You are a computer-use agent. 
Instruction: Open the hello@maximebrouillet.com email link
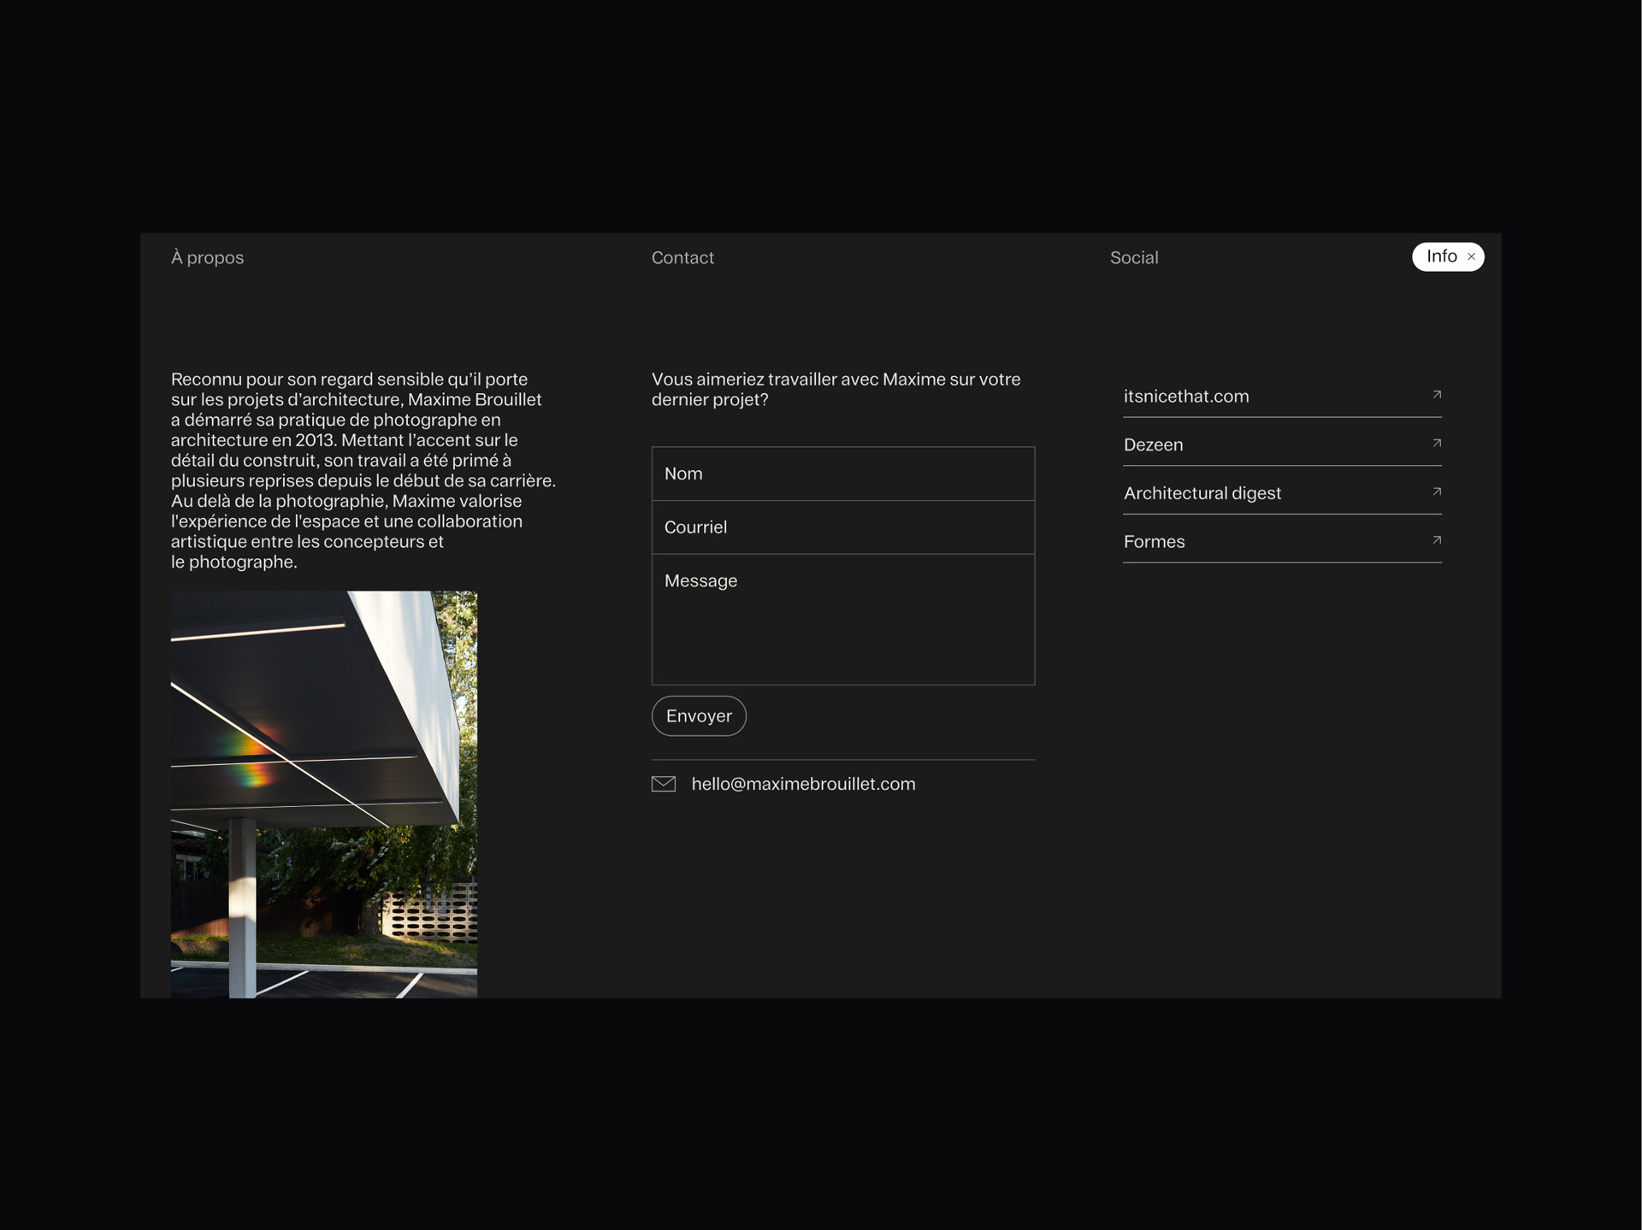click(803, 784)
